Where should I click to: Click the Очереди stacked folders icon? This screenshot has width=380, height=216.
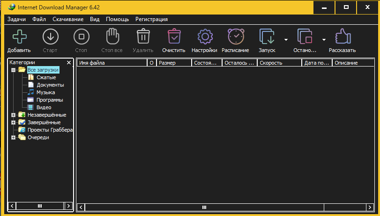point(22,137)
